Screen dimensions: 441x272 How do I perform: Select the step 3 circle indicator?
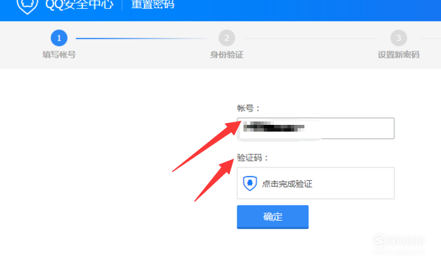pos(398,38)
